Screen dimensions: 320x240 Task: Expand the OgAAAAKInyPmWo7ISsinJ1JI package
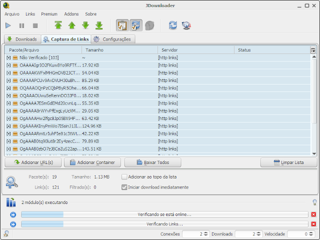pos(8,126)
